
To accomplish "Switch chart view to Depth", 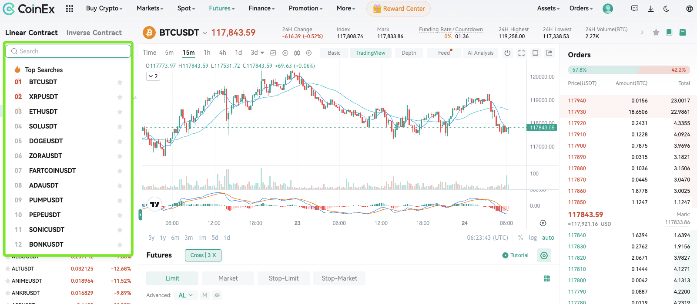I will (409, 53).
